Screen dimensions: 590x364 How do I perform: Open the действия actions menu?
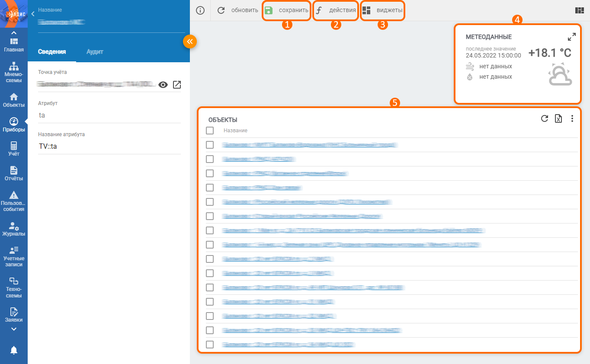[x=335, y=10]
